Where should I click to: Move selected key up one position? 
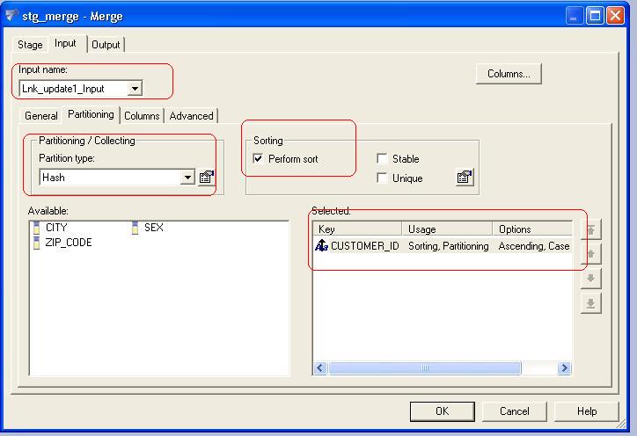click(x=591, y=254)
